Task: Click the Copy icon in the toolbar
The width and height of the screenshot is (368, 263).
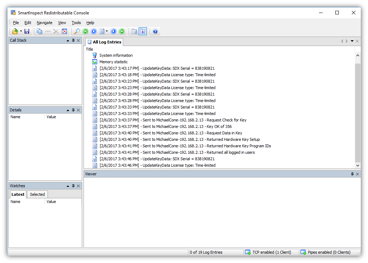Action: [x=39, y=32]
